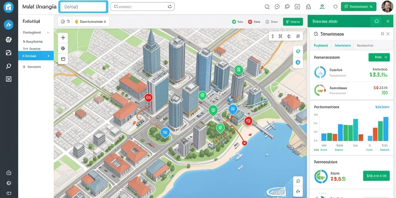Click the home logo icon in the dark sidebar
396x198 pixels.
coord(8,7)
